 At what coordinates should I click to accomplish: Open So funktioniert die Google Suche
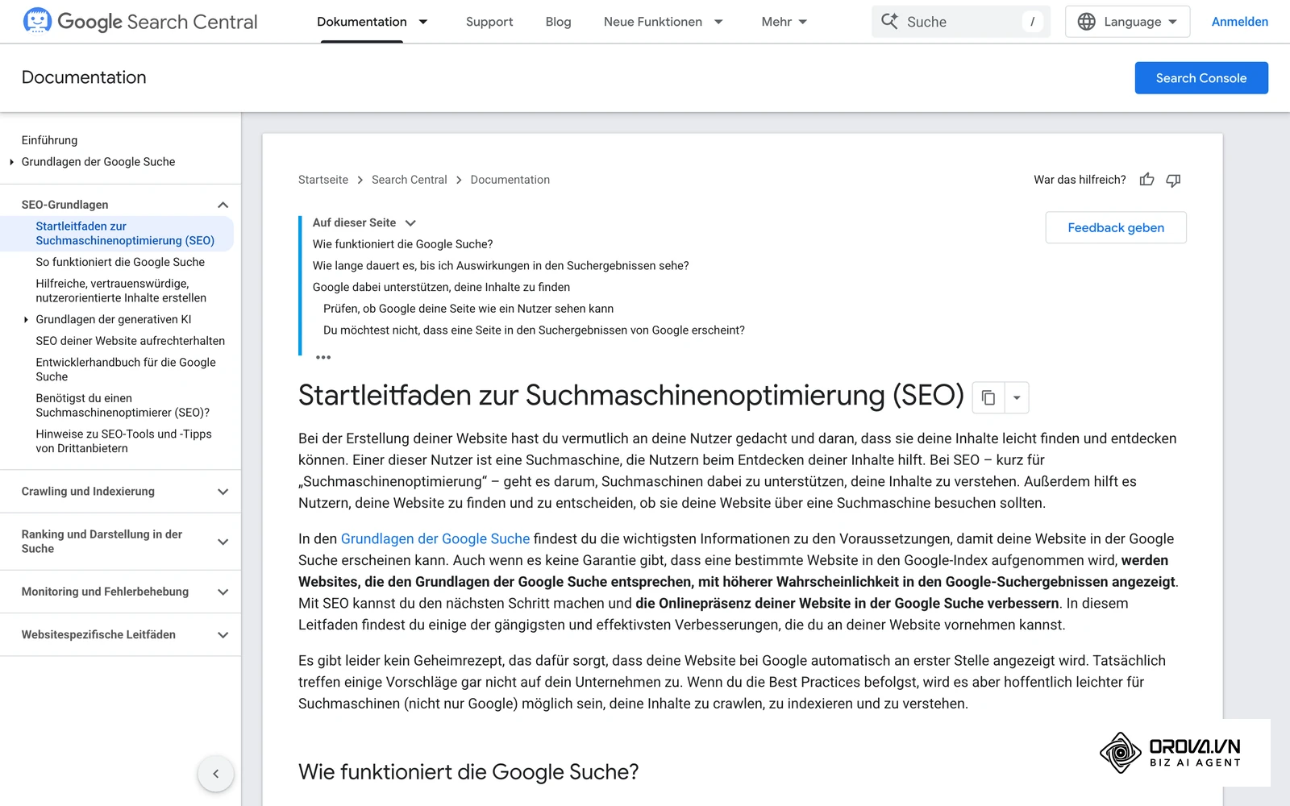coord(120,262)
